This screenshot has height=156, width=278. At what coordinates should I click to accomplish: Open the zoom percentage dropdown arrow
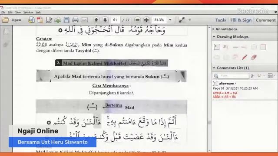tap(170, 20)
